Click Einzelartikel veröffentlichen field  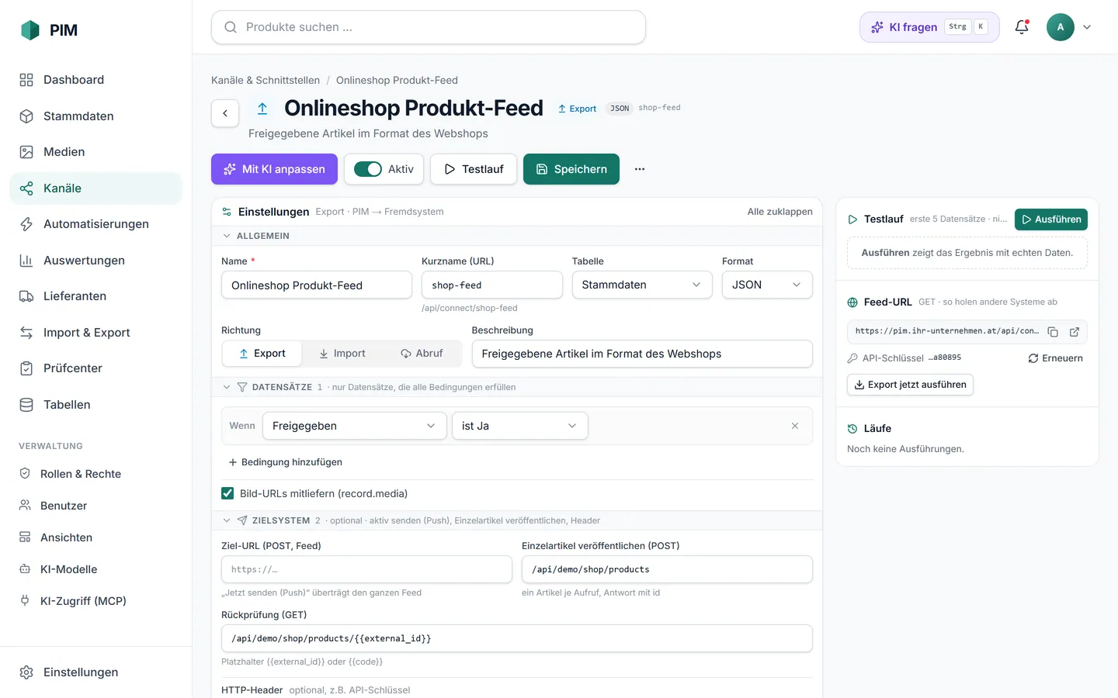tap(667, 569)
